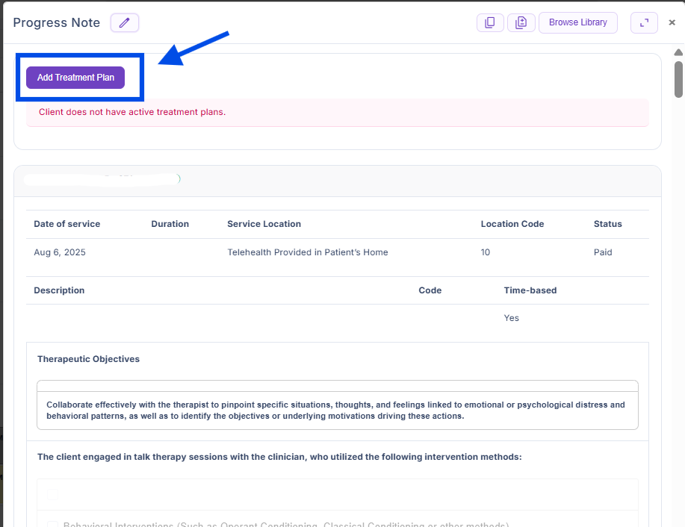Click the Status column header
This screenshot has width=685, height=527.
click(x=607, y=224)
